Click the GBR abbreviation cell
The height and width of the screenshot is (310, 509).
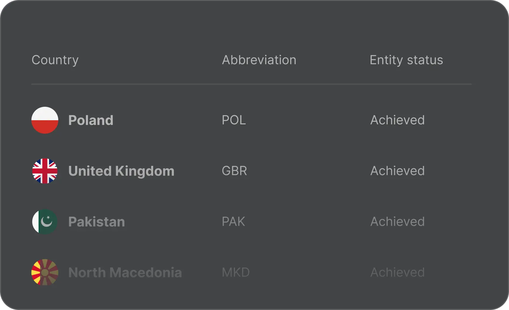pyautogui.click(x=234, y=171)
